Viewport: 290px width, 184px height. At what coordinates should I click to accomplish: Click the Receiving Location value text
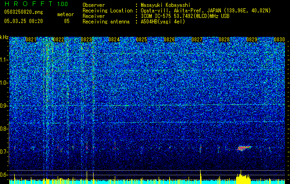point(206,11)
